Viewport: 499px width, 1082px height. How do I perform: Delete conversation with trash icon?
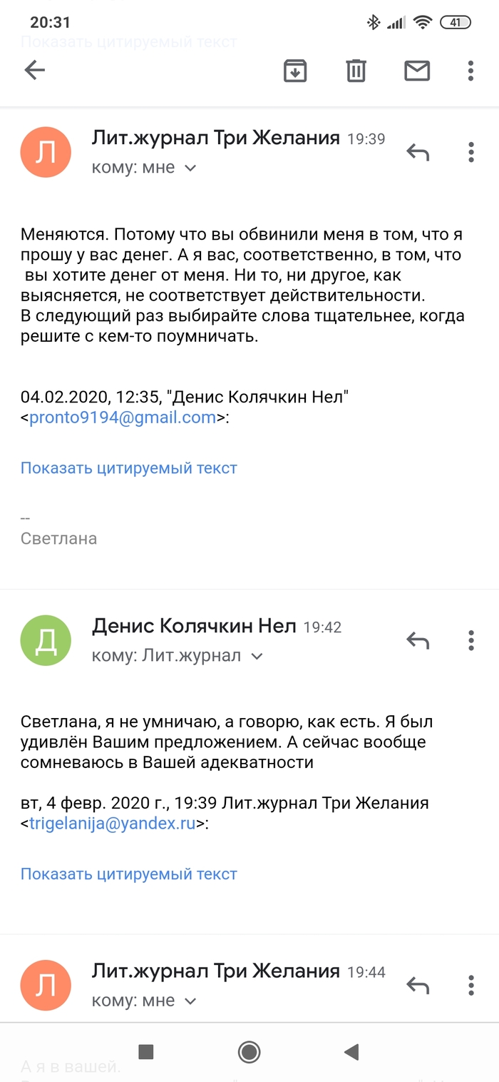(x=356, y=71)
